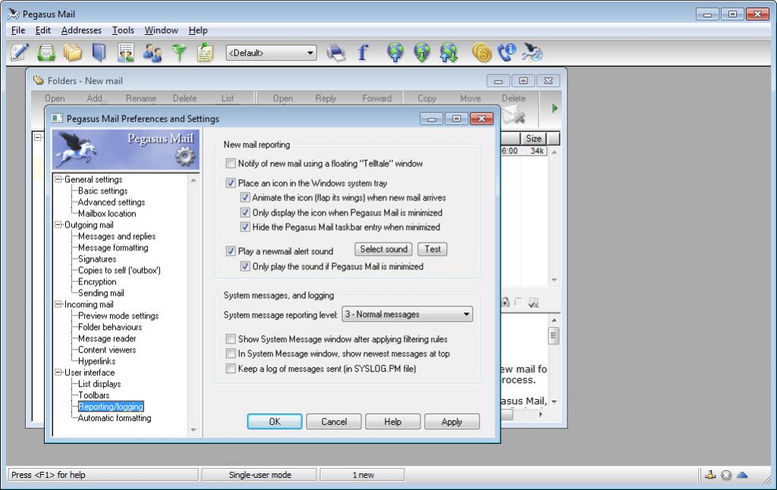Viewport: 777px width, 490px height.
Task: Click the Forward button in Folders window toolbar
Action: pos(377,98)
